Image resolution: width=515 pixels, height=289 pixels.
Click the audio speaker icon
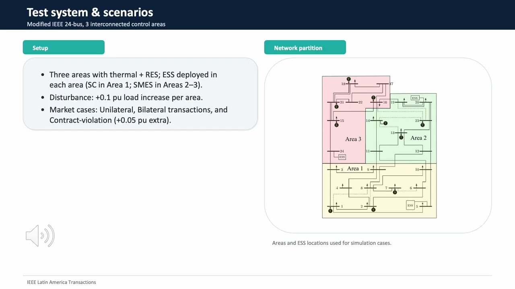40,236
